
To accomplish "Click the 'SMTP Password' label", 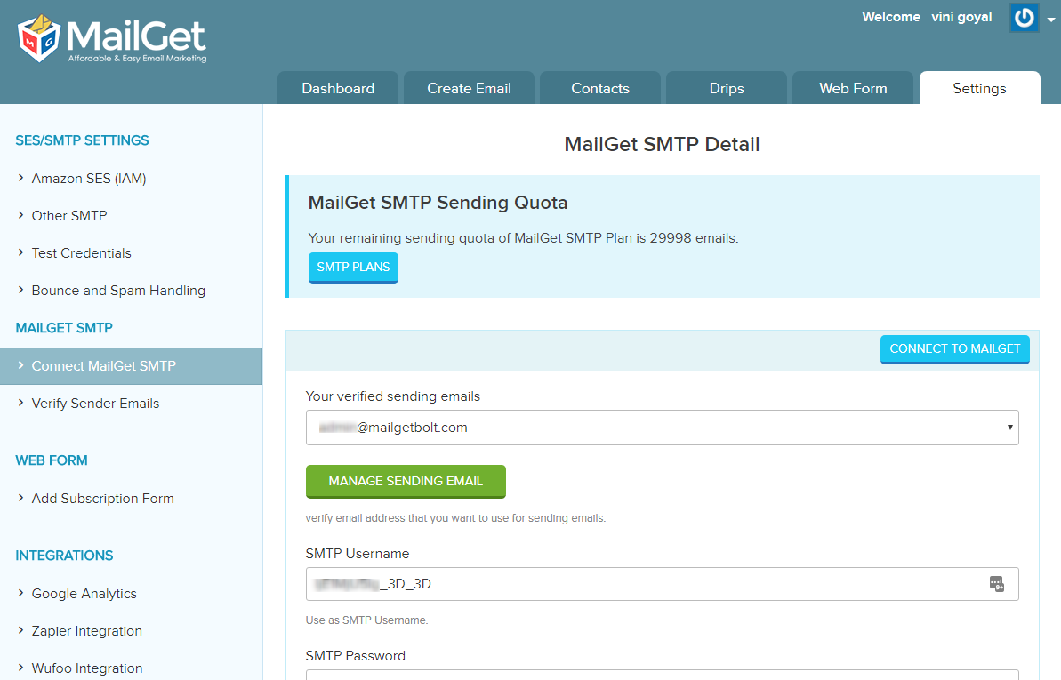I will tap(355, 656).
